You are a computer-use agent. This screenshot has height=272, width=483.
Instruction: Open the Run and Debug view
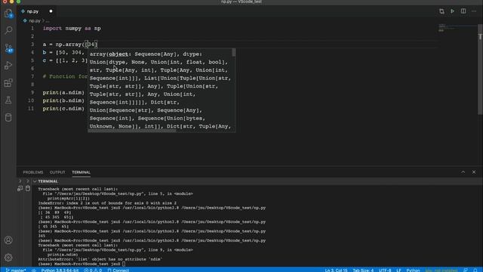tap(8, 66)
